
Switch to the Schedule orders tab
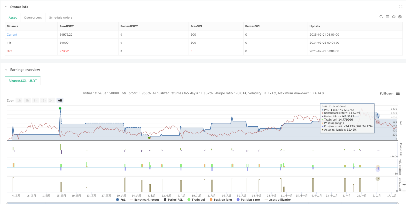click(x=61, y=17)
